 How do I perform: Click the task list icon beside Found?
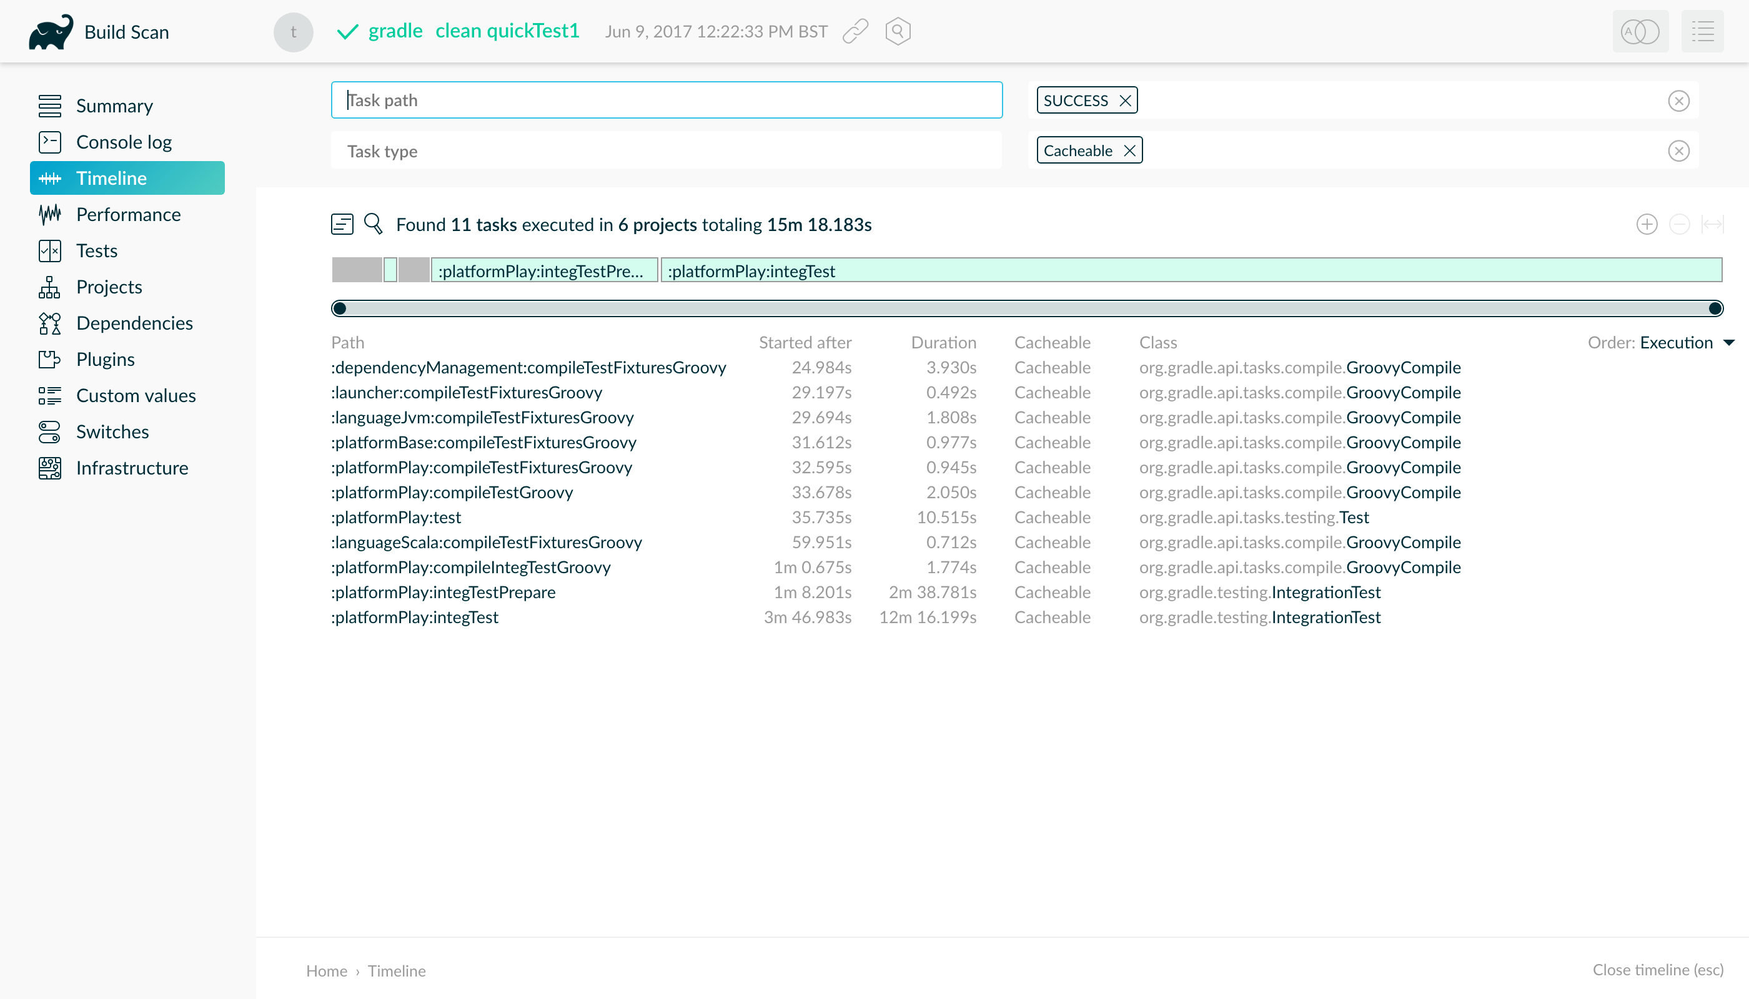pyautogui.click(x=342, y=224)
